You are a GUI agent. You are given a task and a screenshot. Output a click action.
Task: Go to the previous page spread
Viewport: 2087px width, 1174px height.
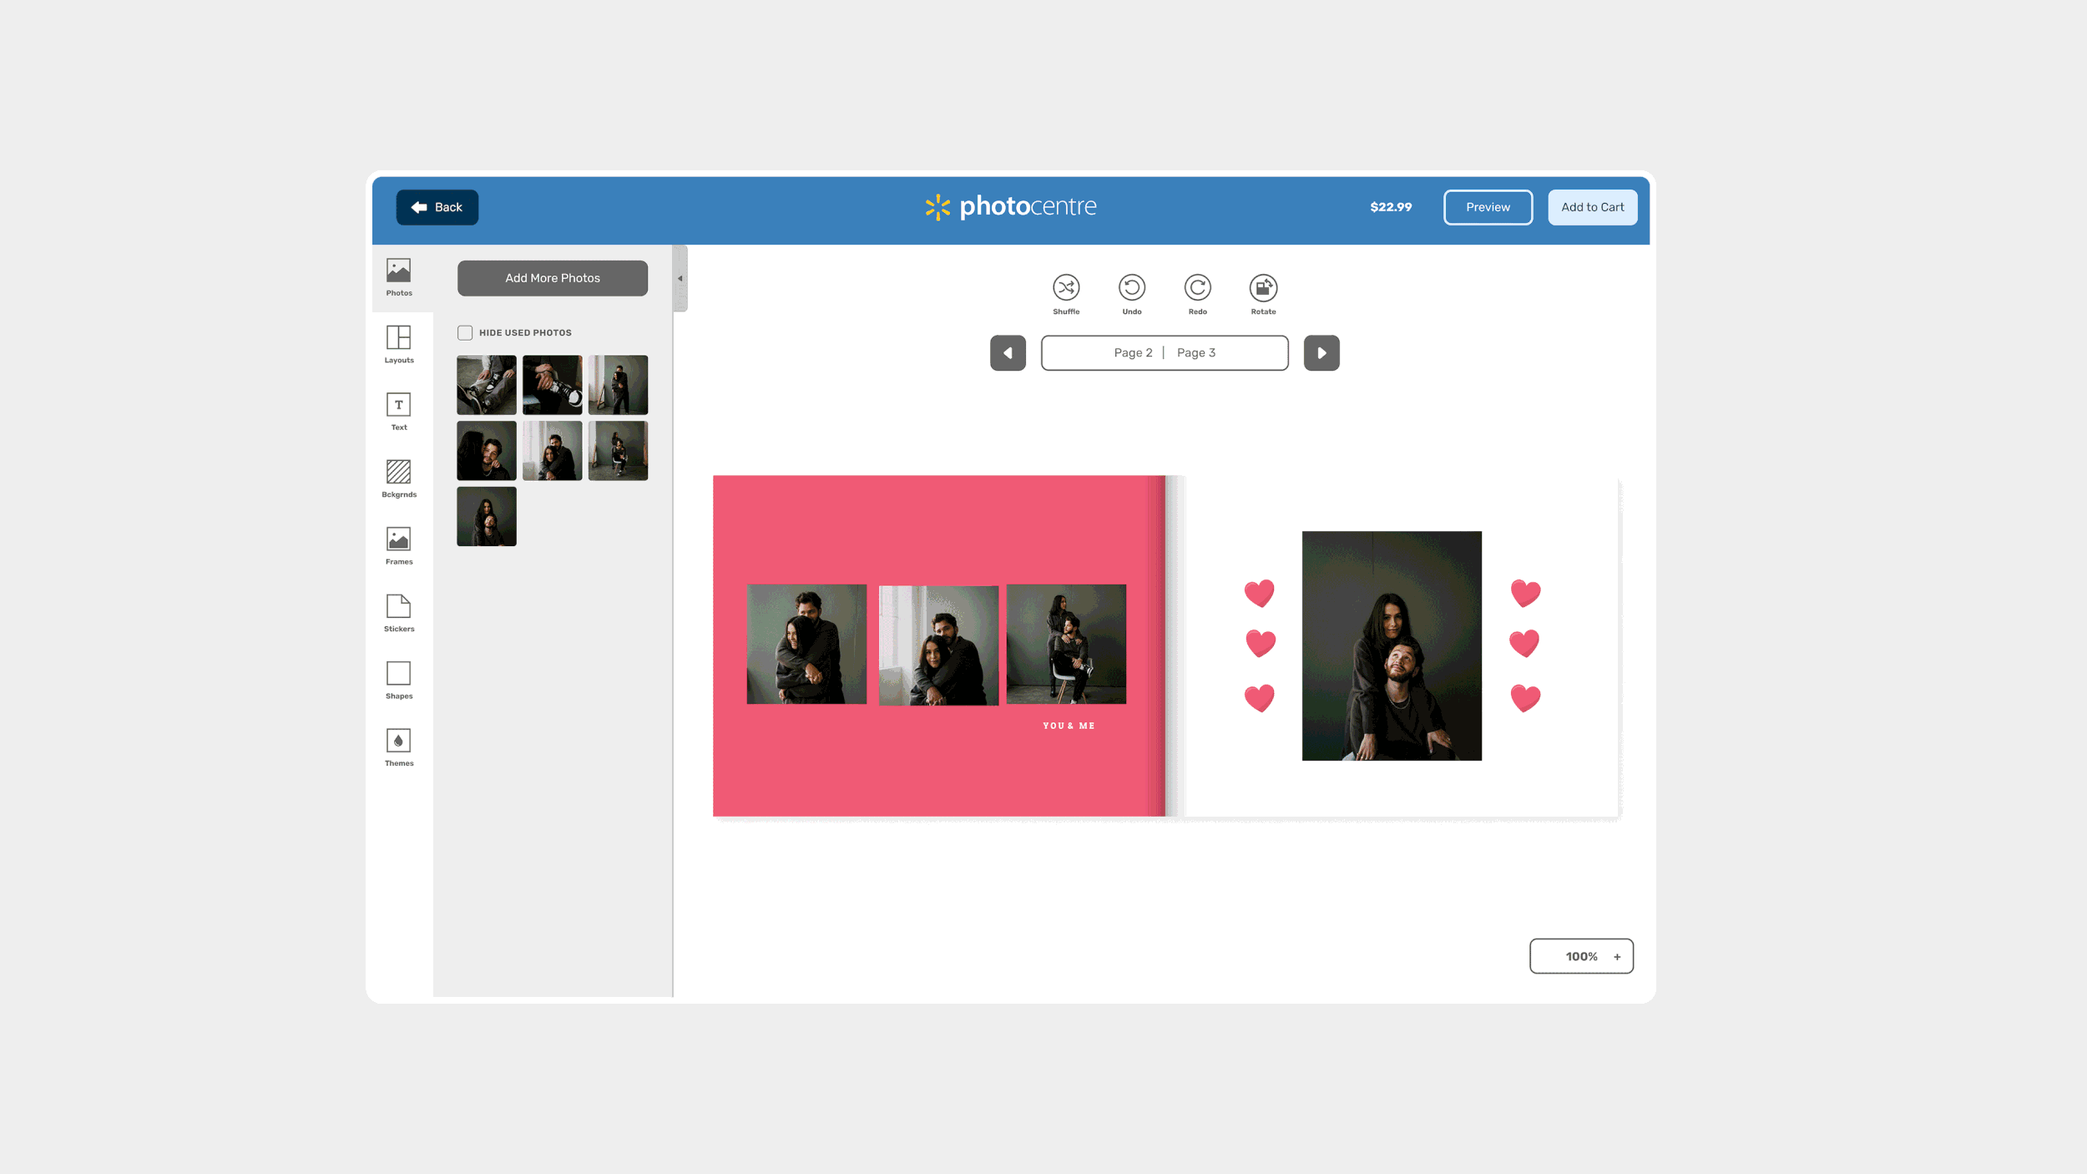pyautogui.click(x=1008, y=353)
